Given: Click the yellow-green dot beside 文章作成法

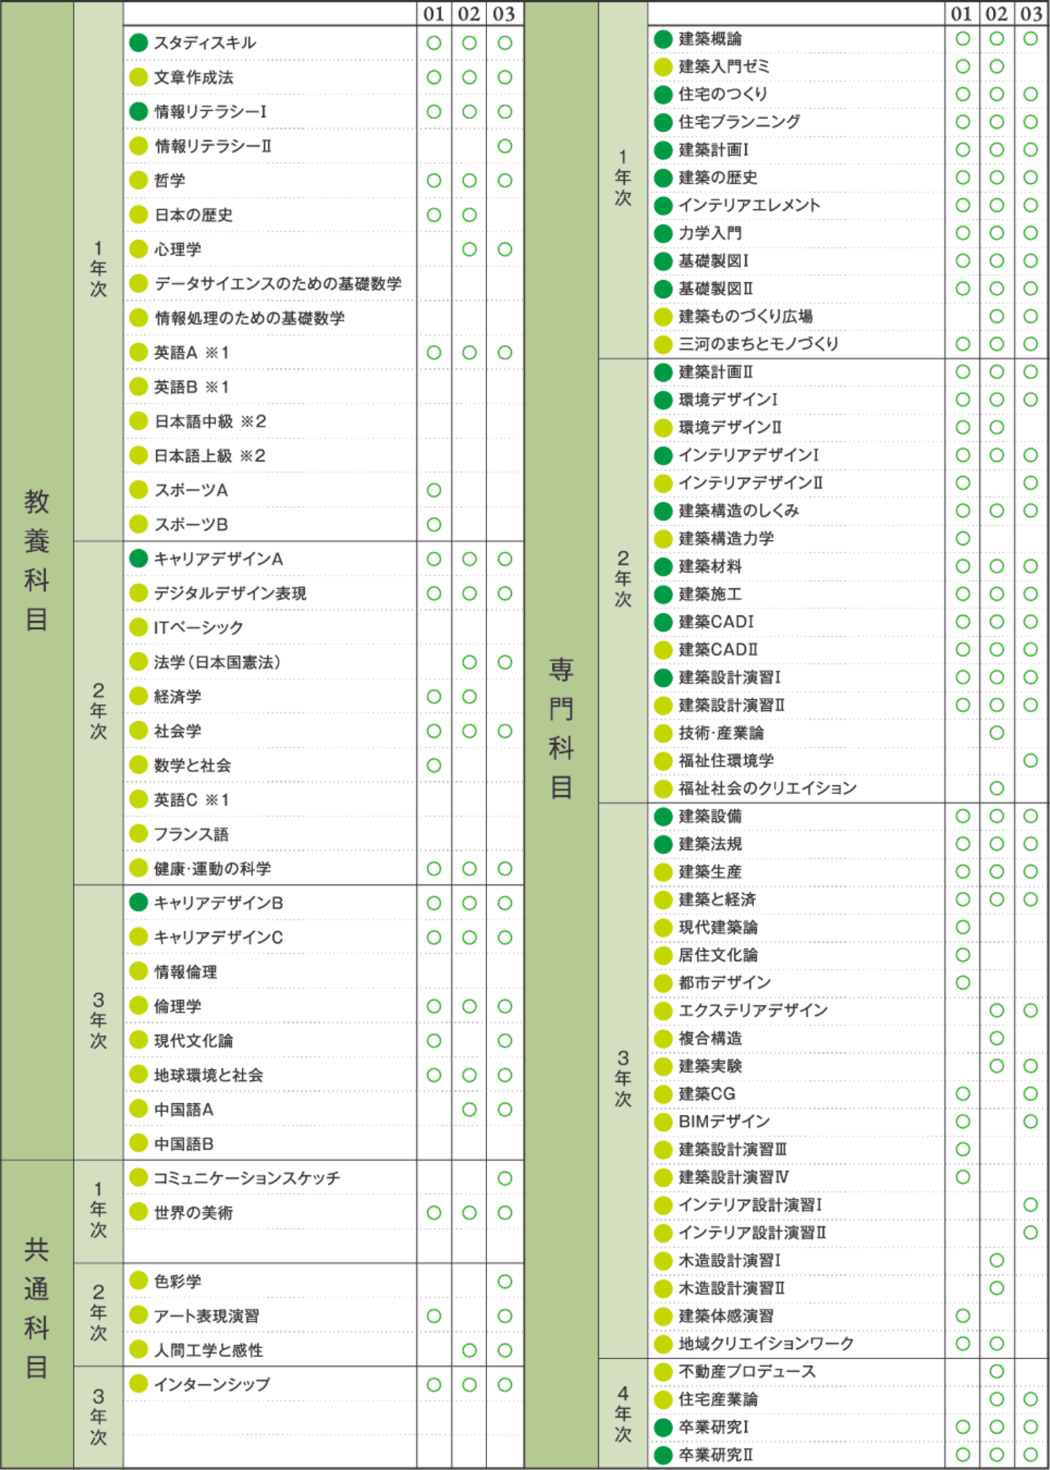Looking at the screenshot, I should (139, 77).
